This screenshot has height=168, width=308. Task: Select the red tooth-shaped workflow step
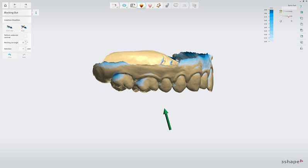[x=142, y=5]
